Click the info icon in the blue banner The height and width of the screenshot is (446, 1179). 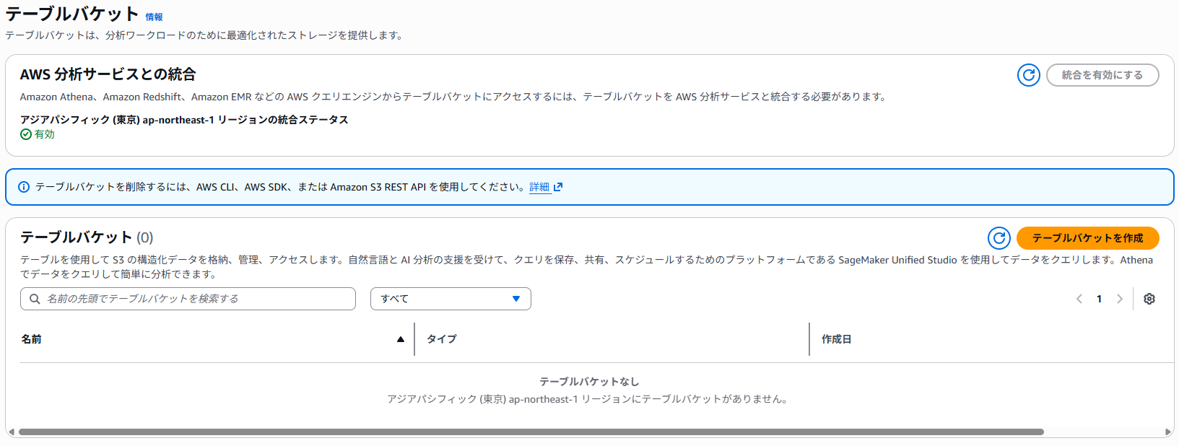tap(24, 187)
